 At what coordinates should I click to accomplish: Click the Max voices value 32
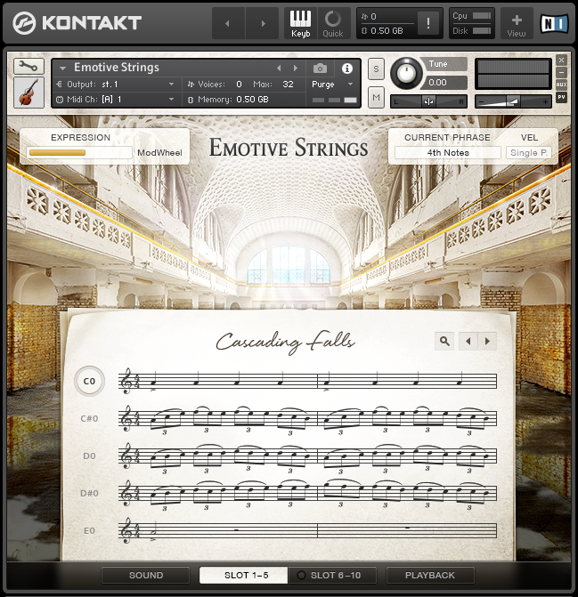[288, 85]
